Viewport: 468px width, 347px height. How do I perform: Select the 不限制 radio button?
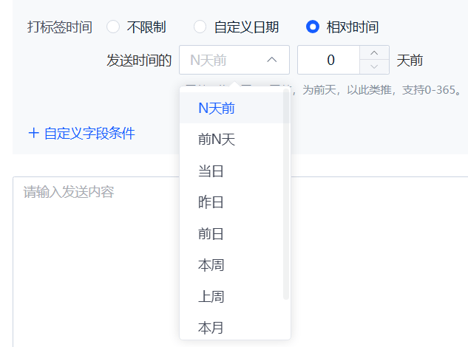[113, 27]
